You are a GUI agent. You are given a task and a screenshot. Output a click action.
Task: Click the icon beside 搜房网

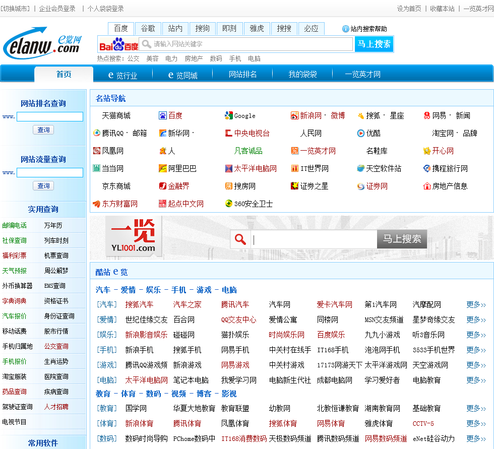(x=228, y=186)
